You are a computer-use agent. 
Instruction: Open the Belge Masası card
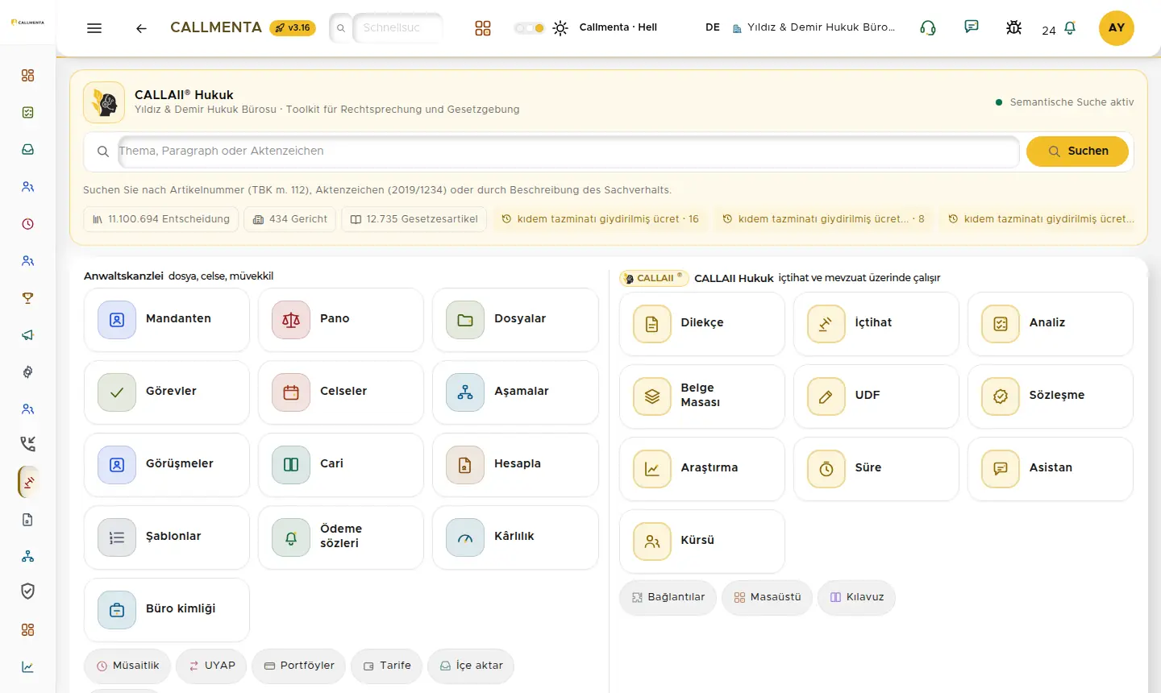coord(702,396)
